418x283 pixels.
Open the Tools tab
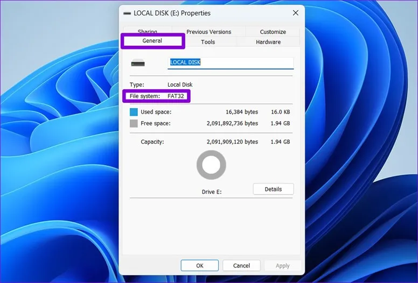coord(208,42)
